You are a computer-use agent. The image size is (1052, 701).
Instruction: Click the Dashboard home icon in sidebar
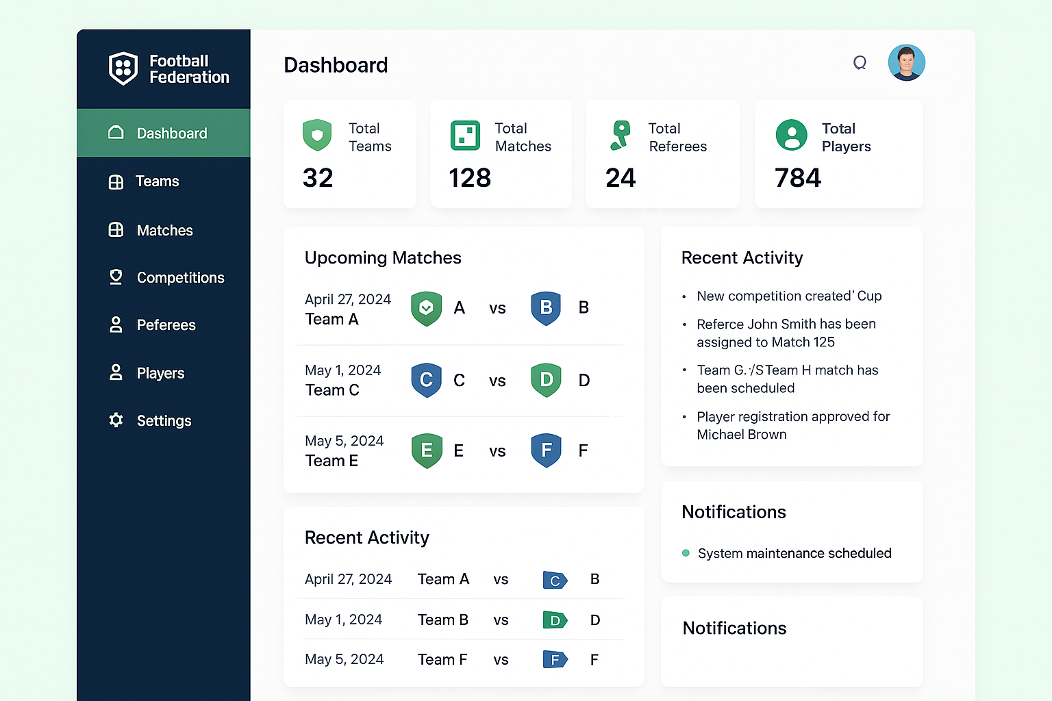[116, 132]
